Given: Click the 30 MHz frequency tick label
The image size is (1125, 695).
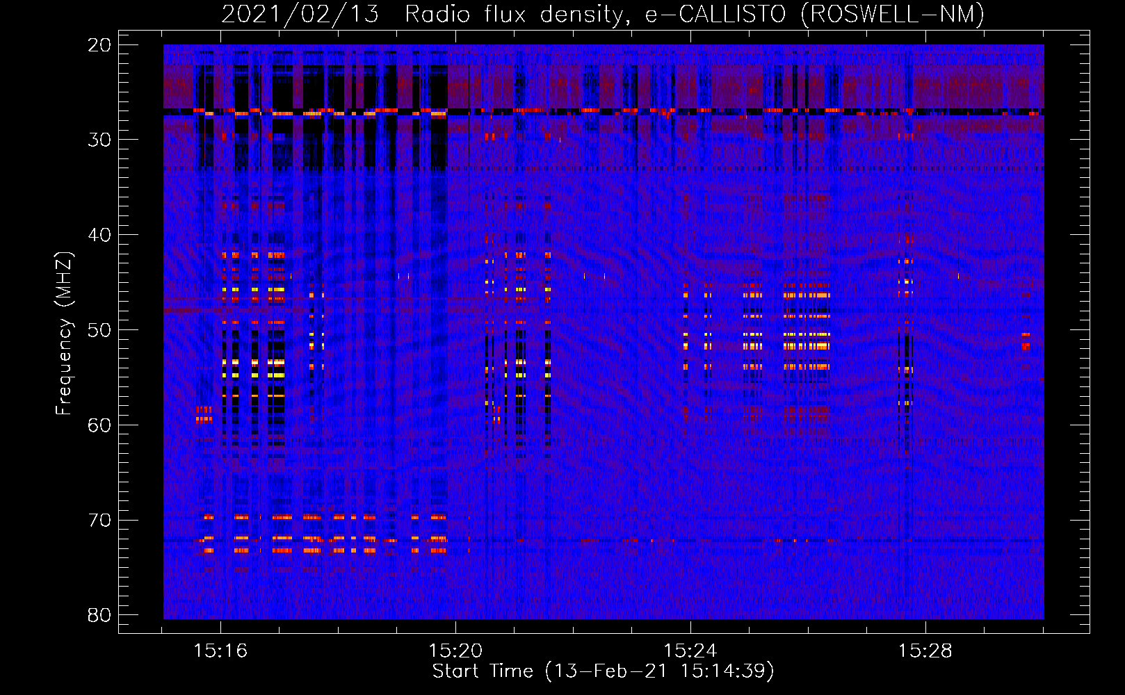Looking at the screenshot, I should (100, 140).
